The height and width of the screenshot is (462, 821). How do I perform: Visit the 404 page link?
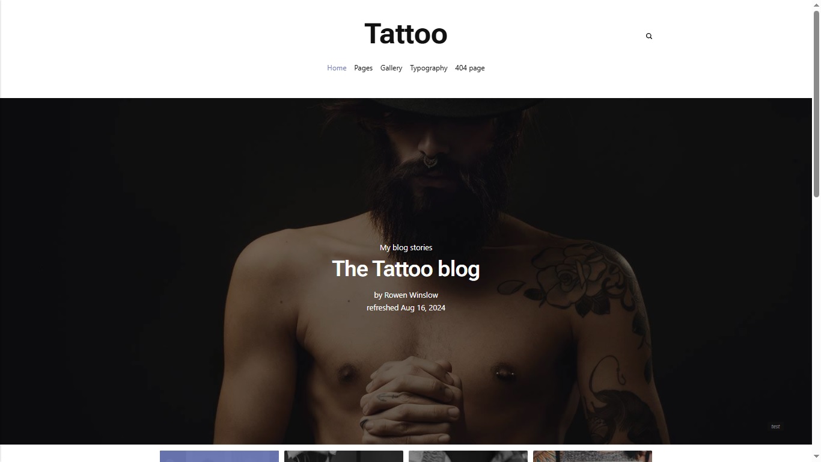469,68
